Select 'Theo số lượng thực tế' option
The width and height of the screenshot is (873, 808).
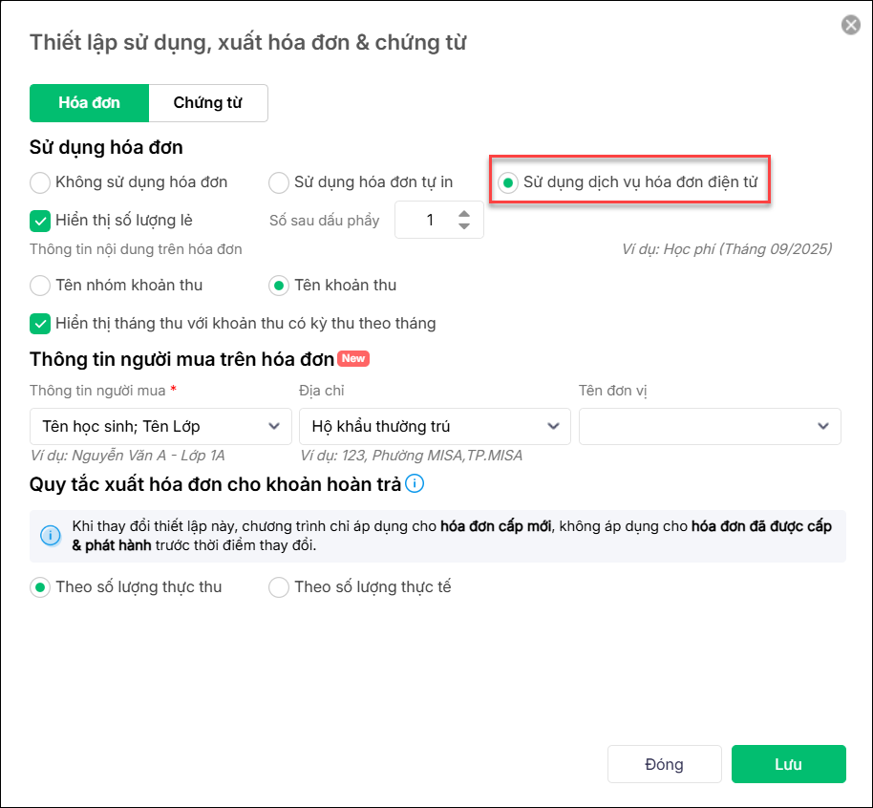pyautogui.click(x=279, y=587)
